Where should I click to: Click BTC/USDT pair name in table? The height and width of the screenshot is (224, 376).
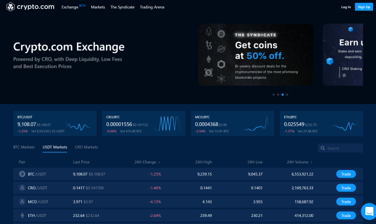coord(37,174)
